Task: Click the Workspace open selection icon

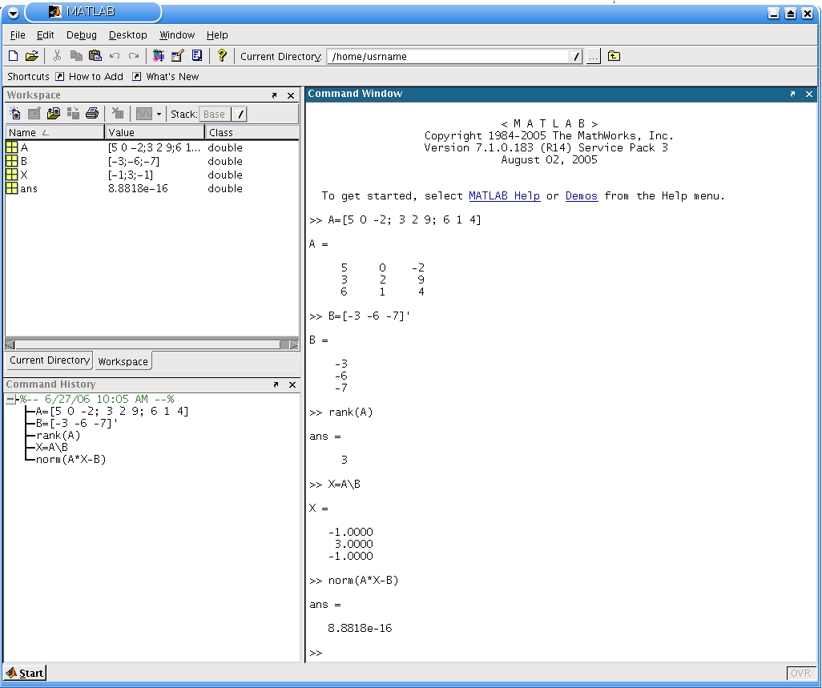Action: click(34, 113)
